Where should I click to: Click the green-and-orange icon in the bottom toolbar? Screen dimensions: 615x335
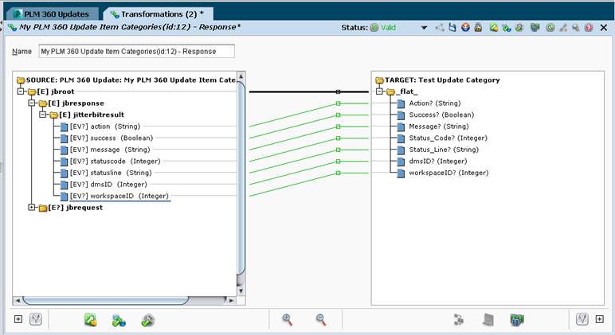pos(91,320)
